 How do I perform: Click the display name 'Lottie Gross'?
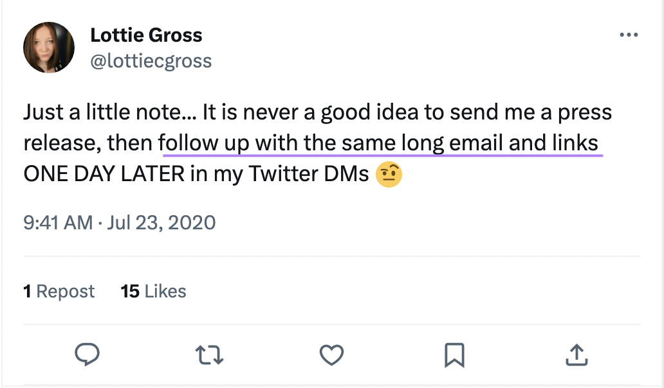[x=145, y=35]
